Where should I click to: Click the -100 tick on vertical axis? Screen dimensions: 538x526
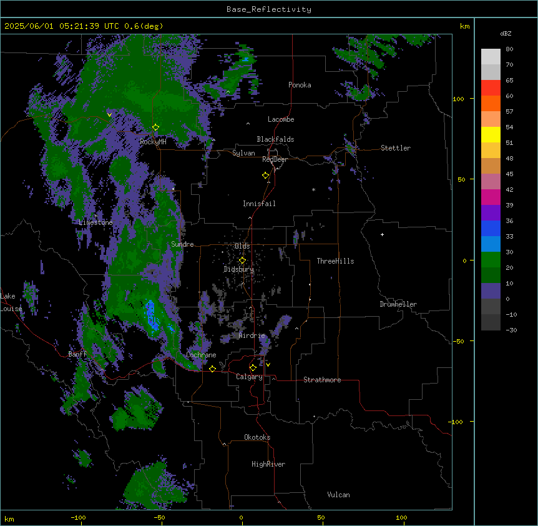click(456, 422)
